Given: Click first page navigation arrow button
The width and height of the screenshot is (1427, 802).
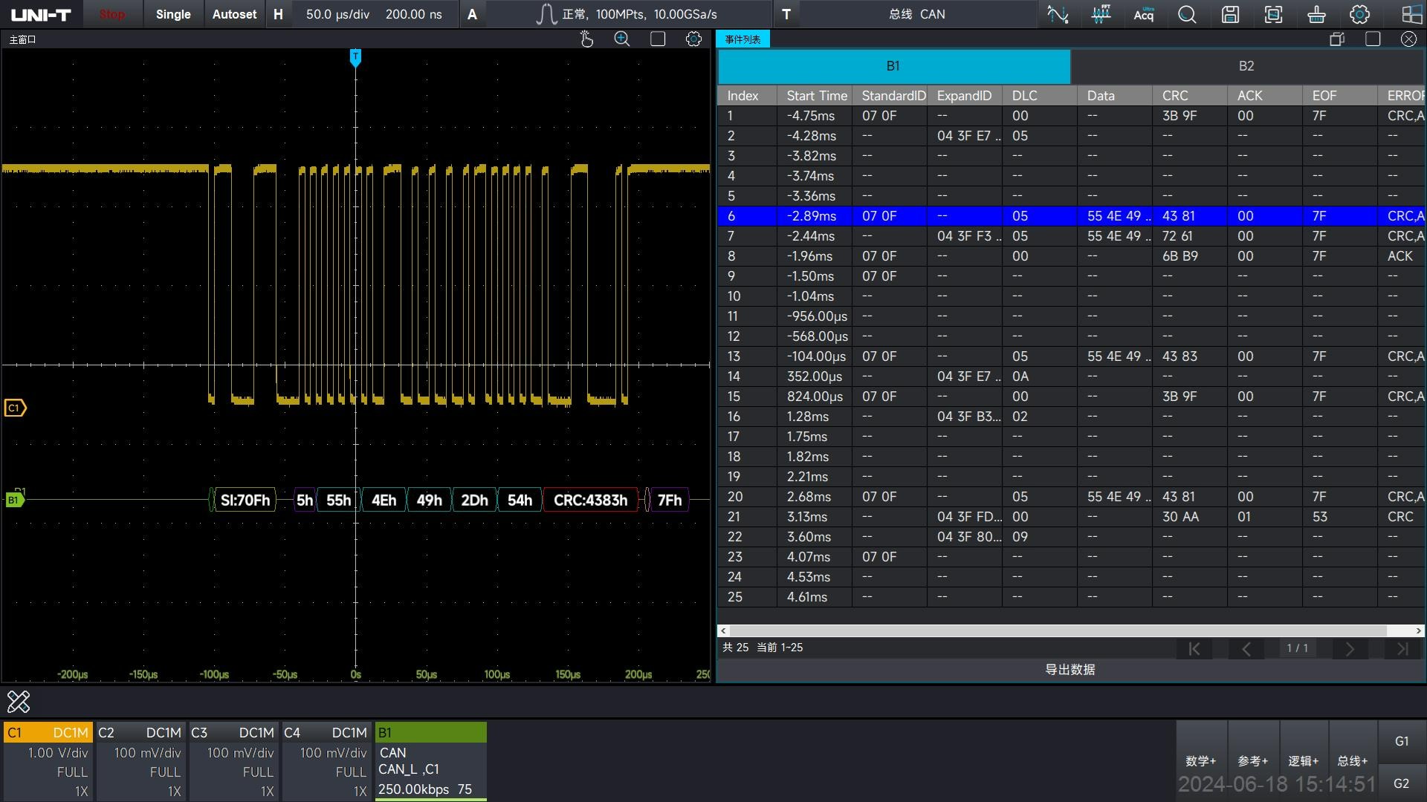Looking at the screenshot, I should point(1193,648).
